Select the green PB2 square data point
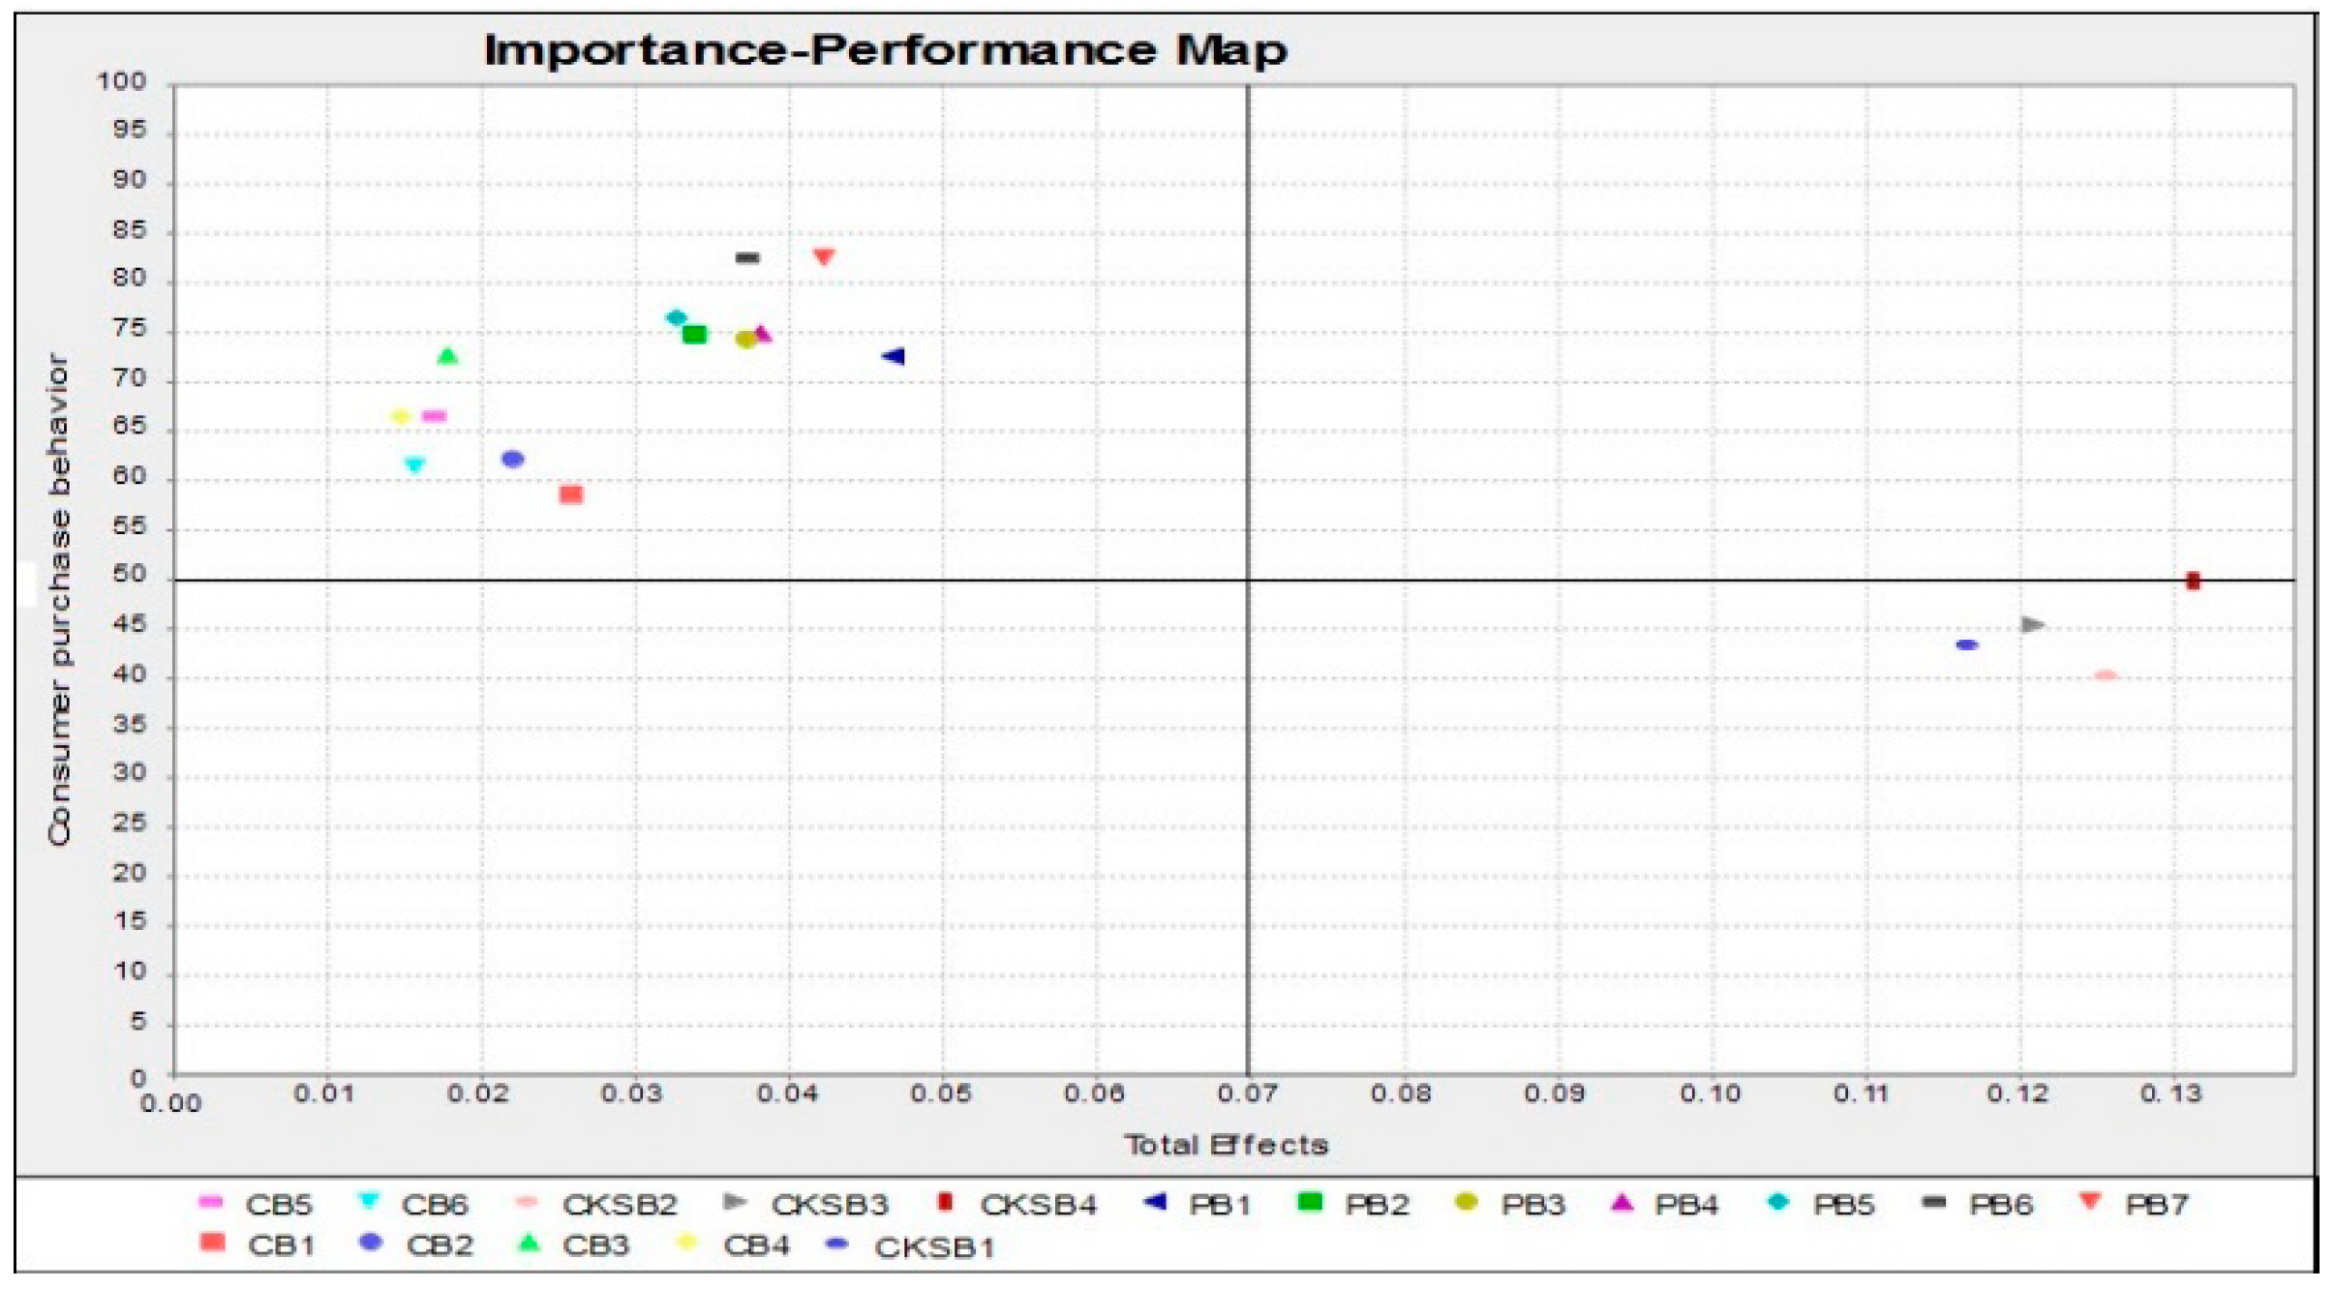Viewport: 2335px width, 1289px height. pyautogui.click(x=694, y=335)
